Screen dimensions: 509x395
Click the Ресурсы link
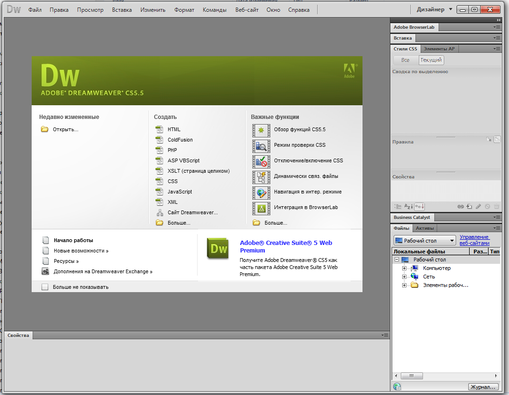66,261
